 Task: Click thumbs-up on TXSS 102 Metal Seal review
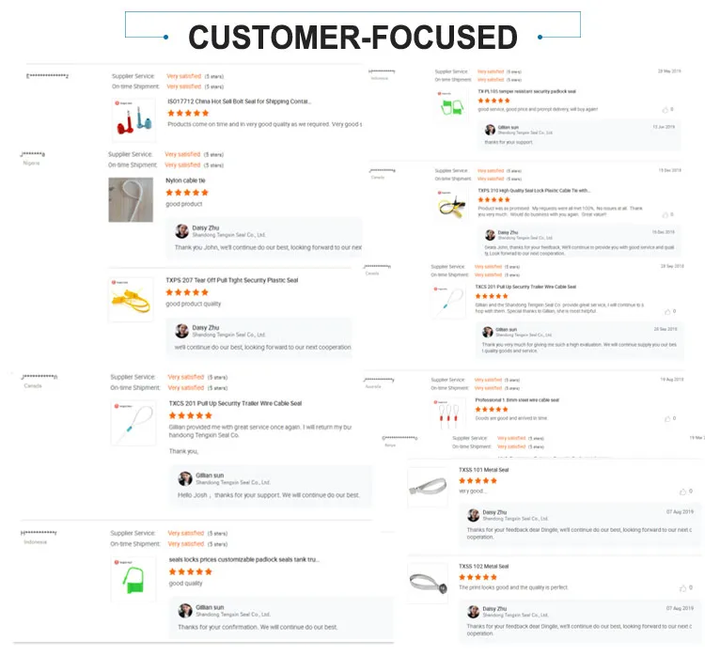pyautogui.click(x=683, y=588)
